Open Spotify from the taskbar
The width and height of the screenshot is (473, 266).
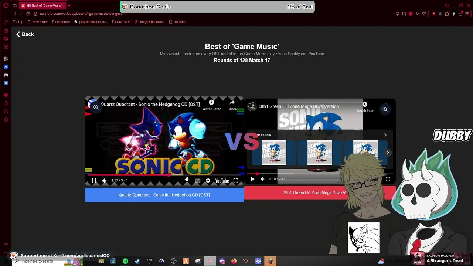tap(125, 261)
